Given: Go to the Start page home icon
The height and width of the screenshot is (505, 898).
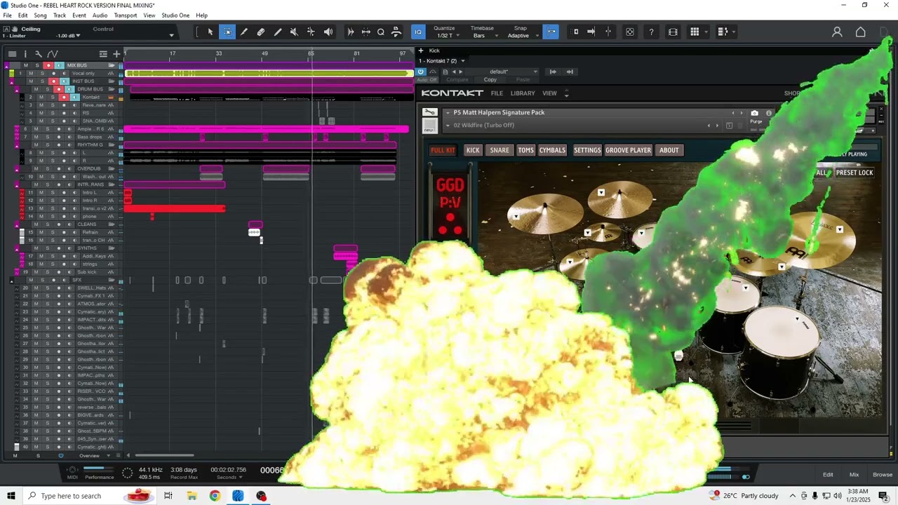Looking at the screenshot, I should point(861,32).
